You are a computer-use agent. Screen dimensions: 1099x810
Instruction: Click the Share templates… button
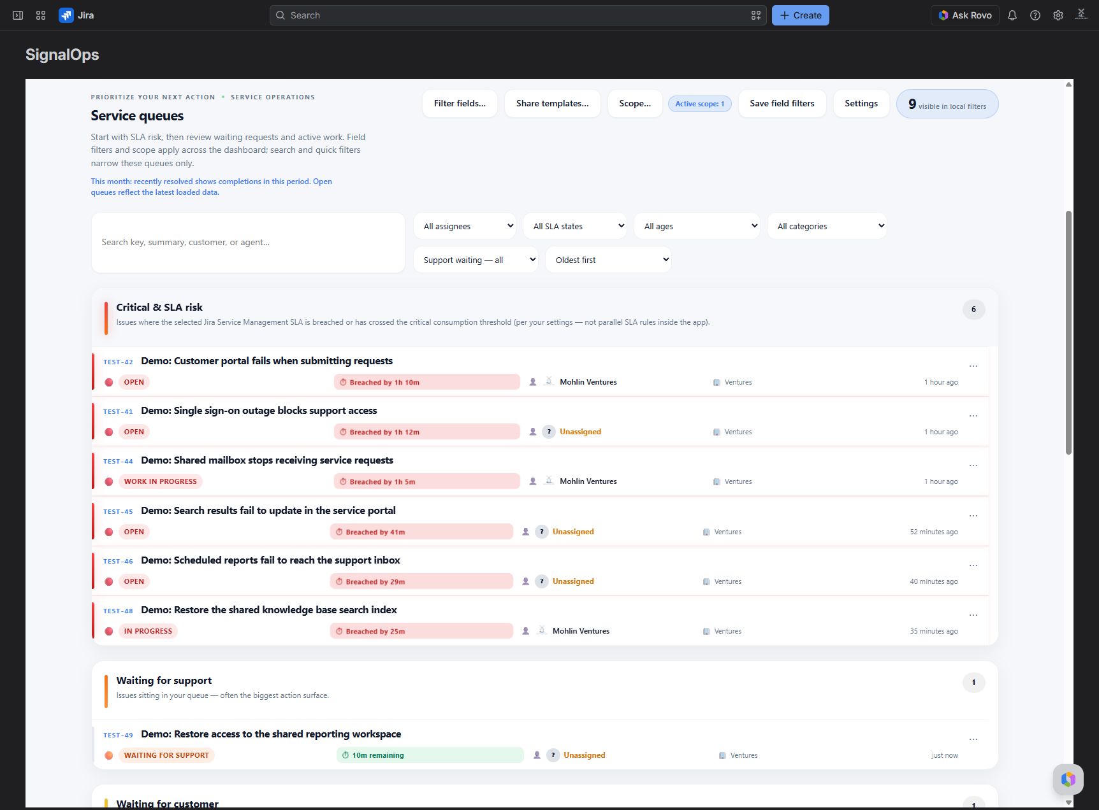pos(553,103)
